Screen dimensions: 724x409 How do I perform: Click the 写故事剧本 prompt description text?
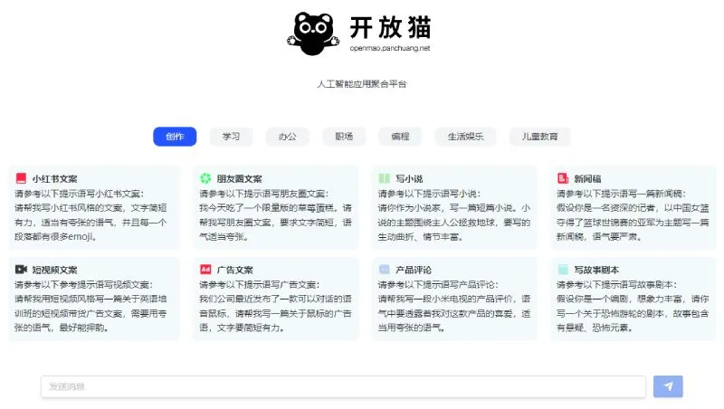pos(633,306)
